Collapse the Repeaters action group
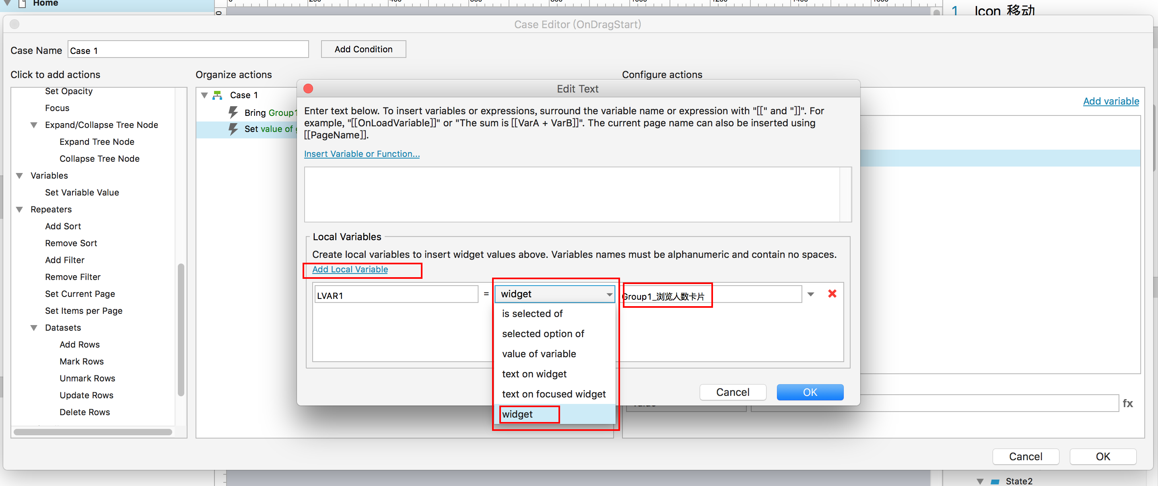The image size is (1158, 486). pyautogui.click(x=19, y=210)
